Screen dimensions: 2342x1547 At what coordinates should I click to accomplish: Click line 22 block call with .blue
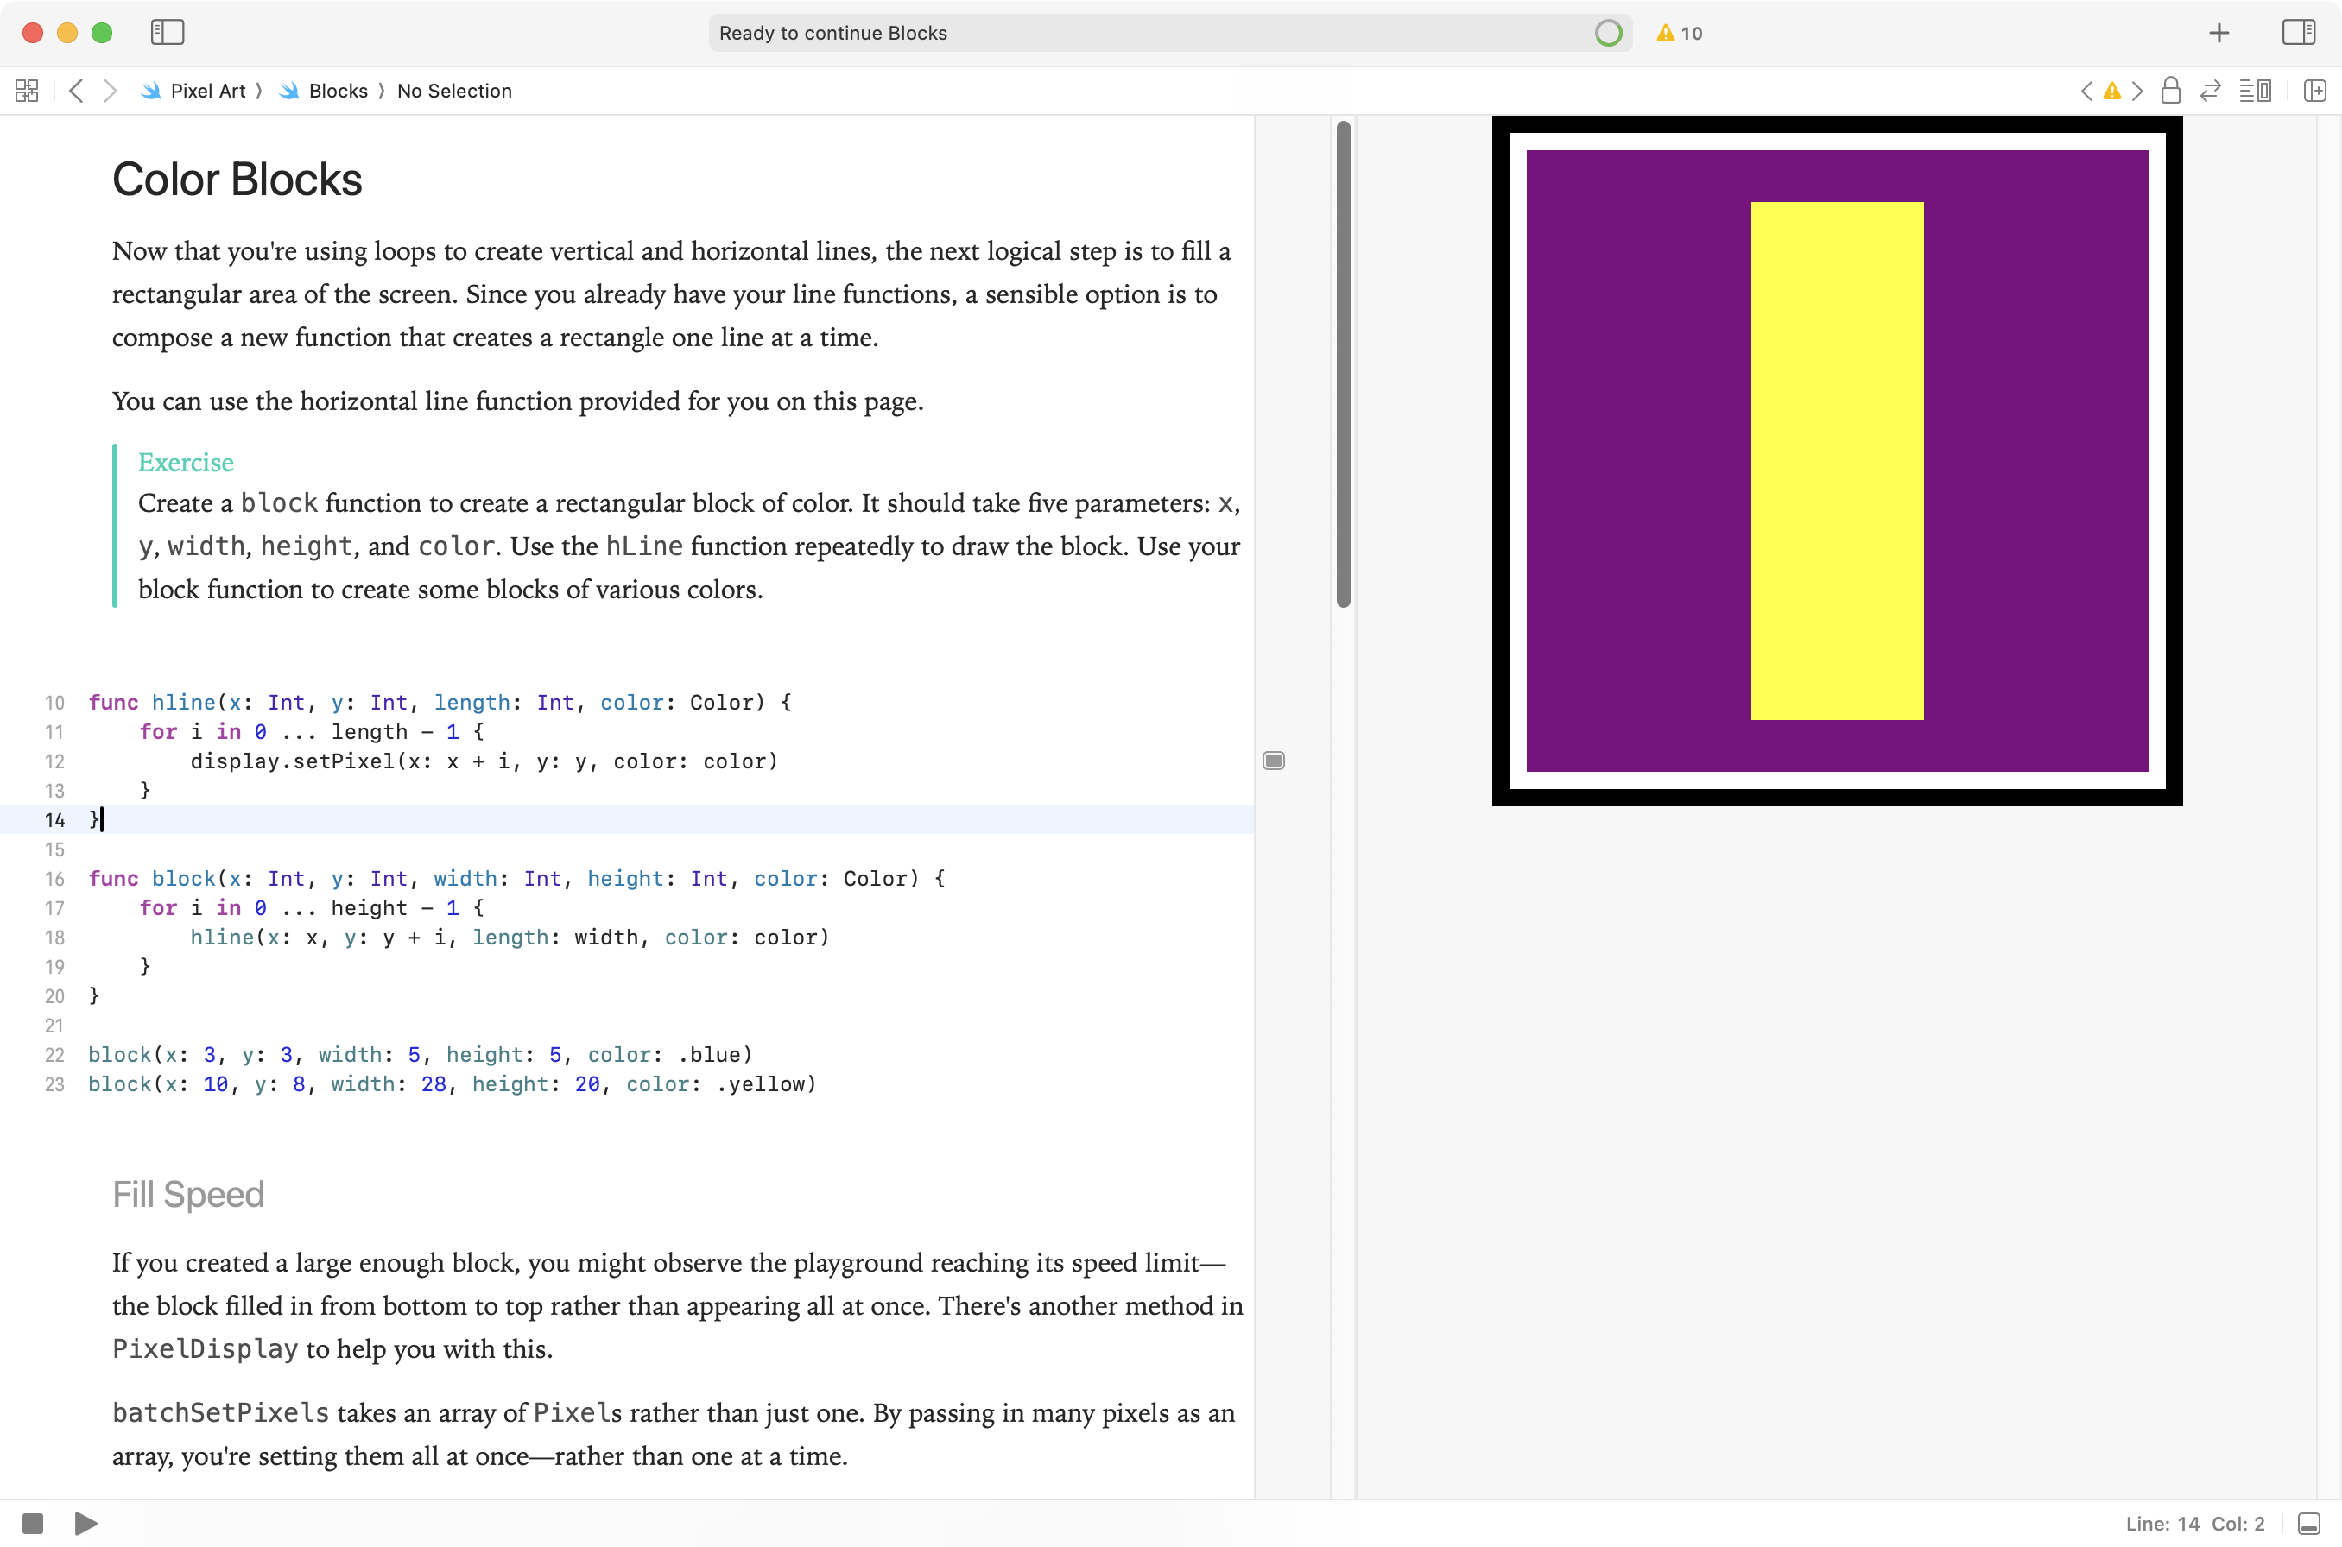point(421,1055)
